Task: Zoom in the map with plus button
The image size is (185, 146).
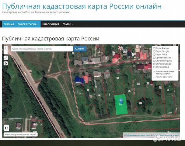Action: click(x=6, y=48)
